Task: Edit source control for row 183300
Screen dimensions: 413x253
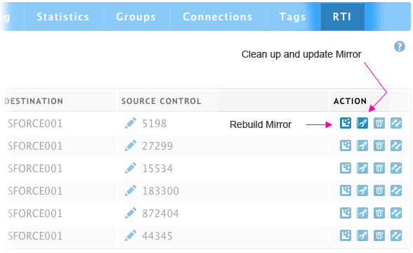Action: [131, 190]
